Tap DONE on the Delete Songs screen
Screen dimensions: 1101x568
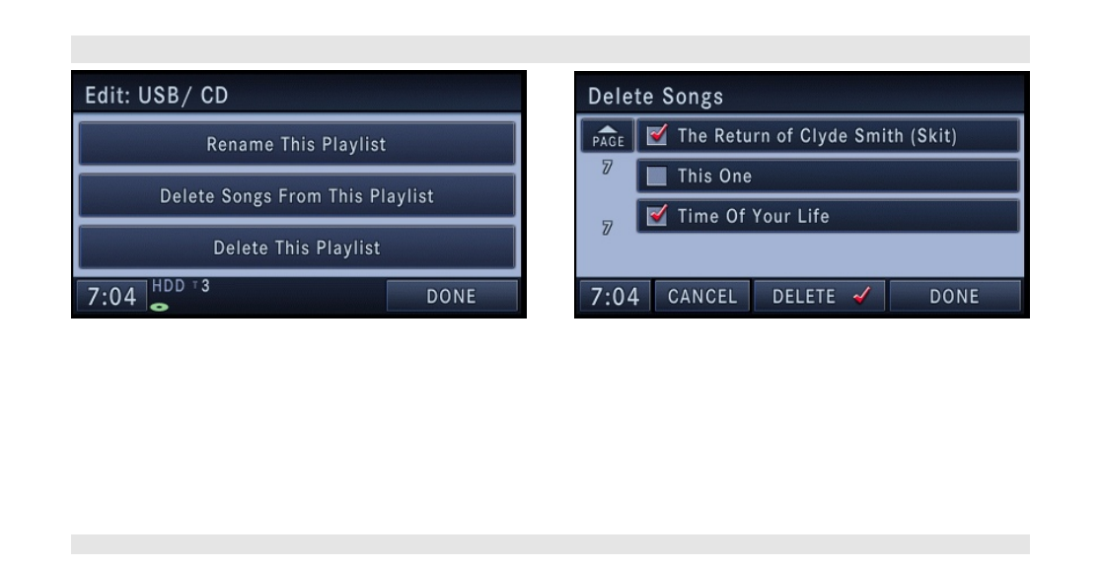[x=955, y=296]
